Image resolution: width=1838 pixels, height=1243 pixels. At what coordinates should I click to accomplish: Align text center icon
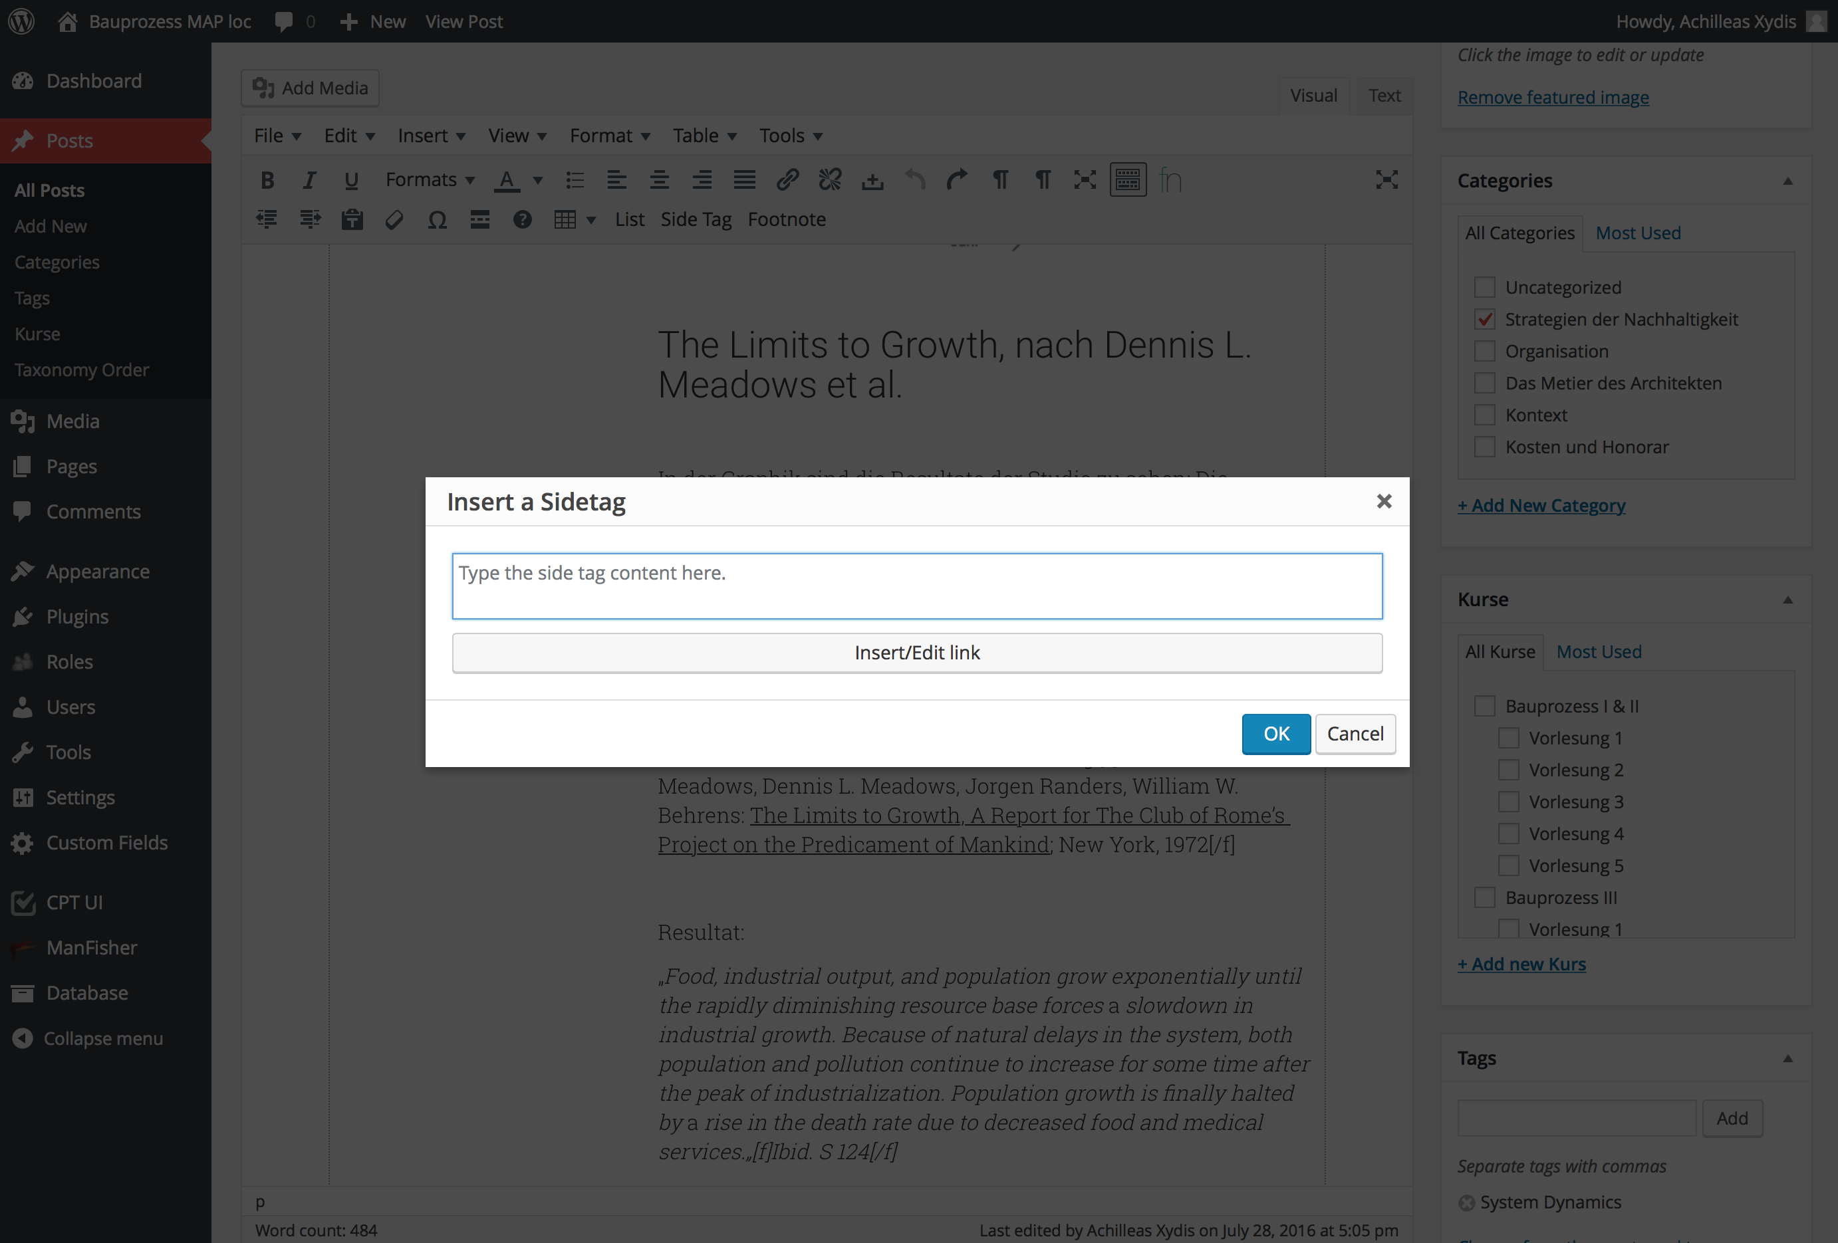[660, 180]
